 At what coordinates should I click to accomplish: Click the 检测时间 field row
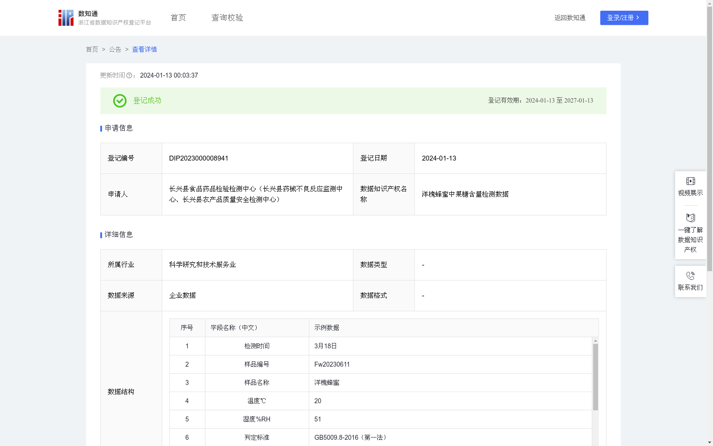381,346
